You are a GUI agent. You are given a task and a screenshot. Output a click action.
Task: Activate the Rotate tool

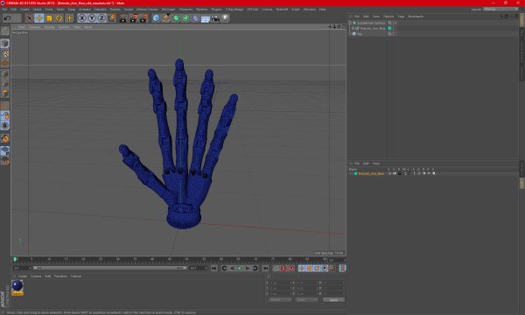(59, 18)
